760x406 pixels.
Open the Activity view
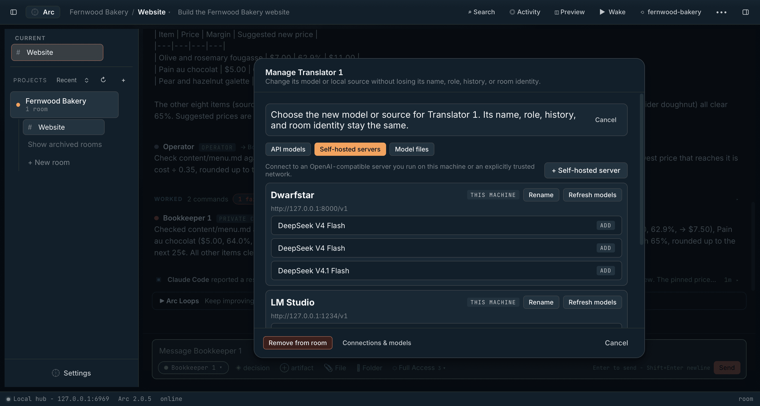[525, 12]
